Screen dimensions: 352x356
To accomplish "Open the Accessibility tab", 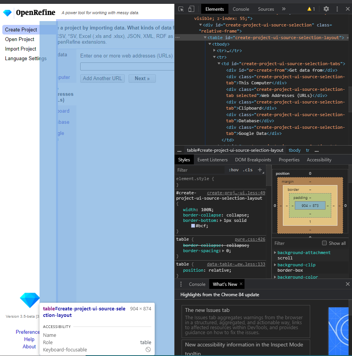I will click(319, 160).
